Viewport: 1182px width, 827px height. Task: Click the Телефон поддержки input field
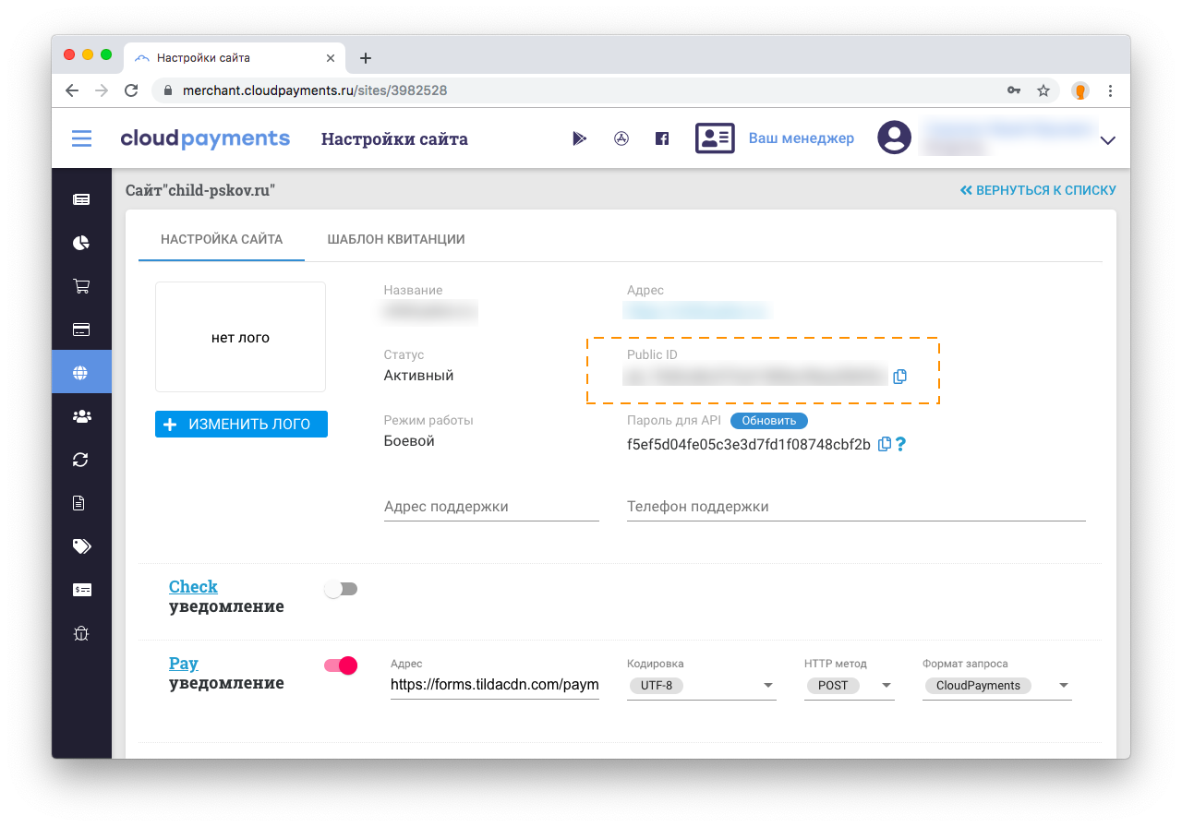856,507
